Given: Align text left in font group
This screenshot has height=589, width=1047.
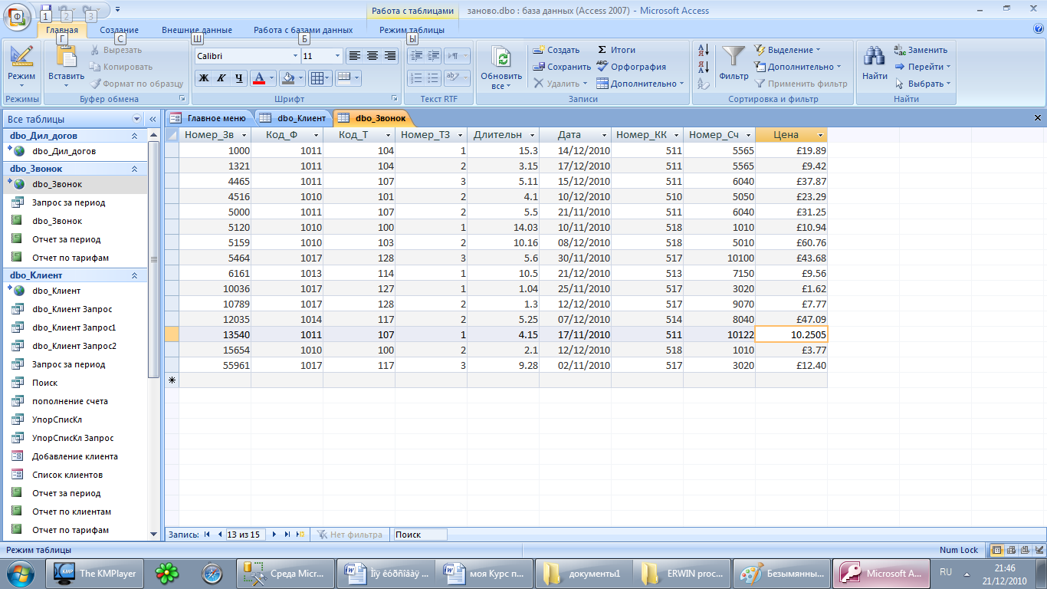Looking at the screenshot, I should (354, 56).
